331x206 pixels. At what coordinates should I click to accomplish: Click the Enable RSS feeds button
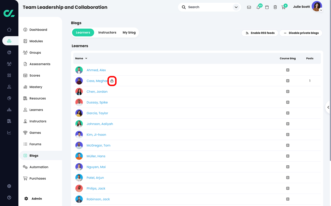(x=260, y=33)
